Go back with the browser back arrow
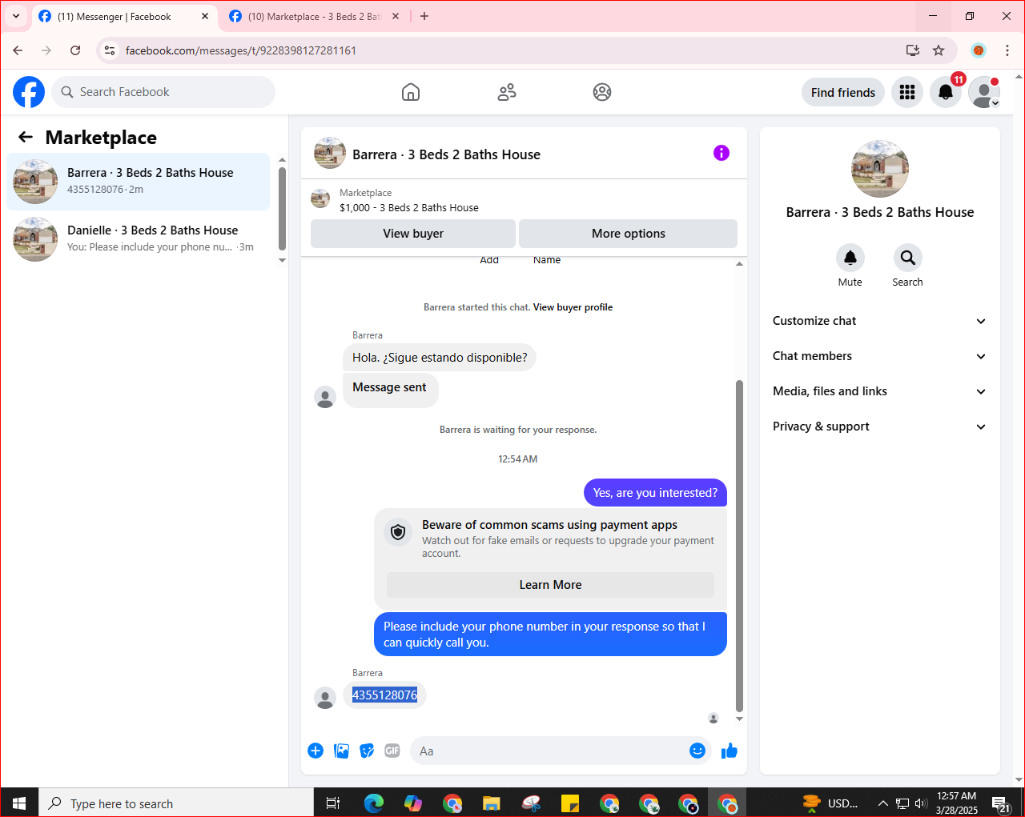The image size is (1025, 817). click(x=18, y=50)
